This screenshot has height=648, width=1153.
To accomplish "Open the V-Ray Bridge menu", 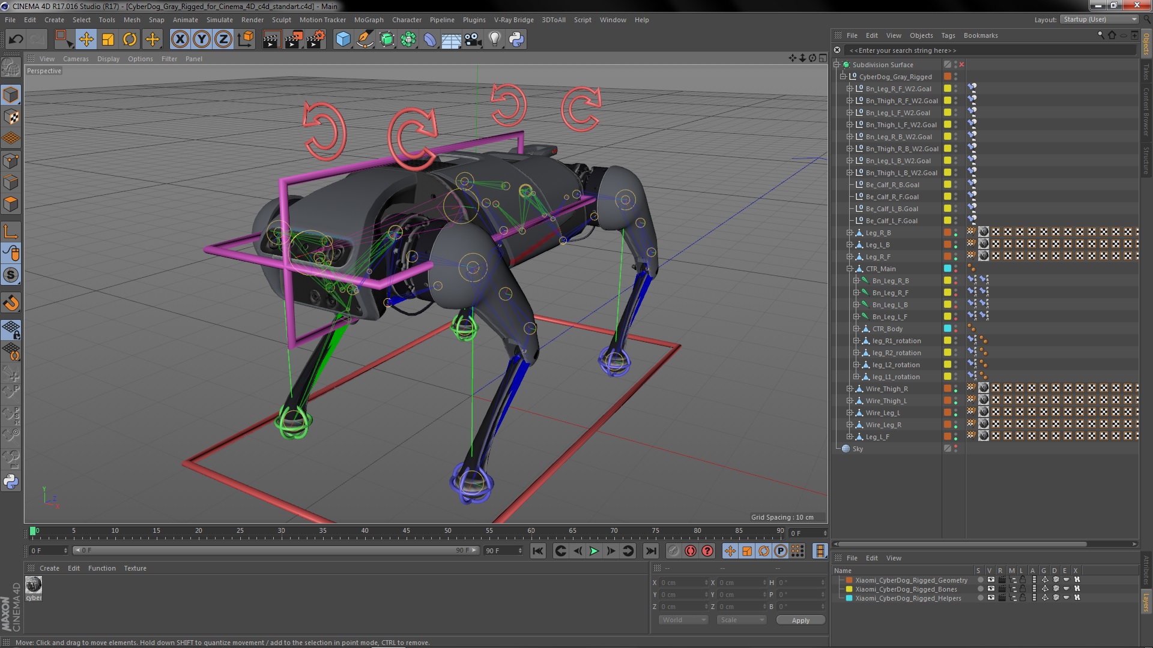I will pos(513,20).
